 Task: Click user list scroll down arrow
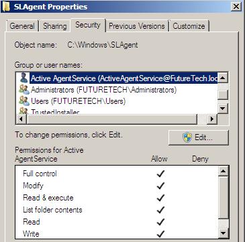[x=223, y=109]
